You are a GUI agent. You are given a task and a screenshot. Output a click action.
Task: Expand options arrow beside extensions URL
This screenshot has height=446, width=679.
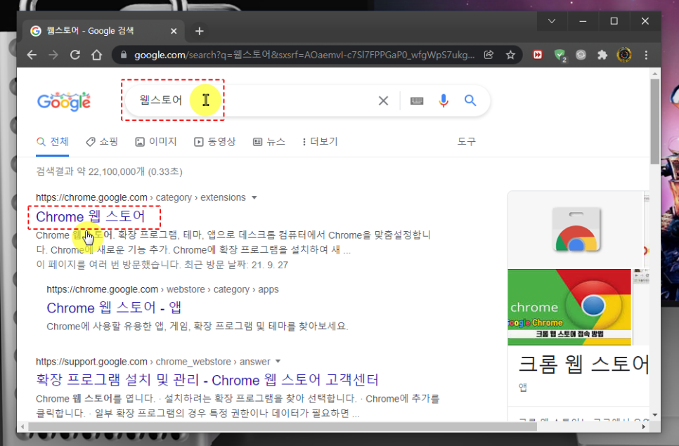tap(254, 197)
